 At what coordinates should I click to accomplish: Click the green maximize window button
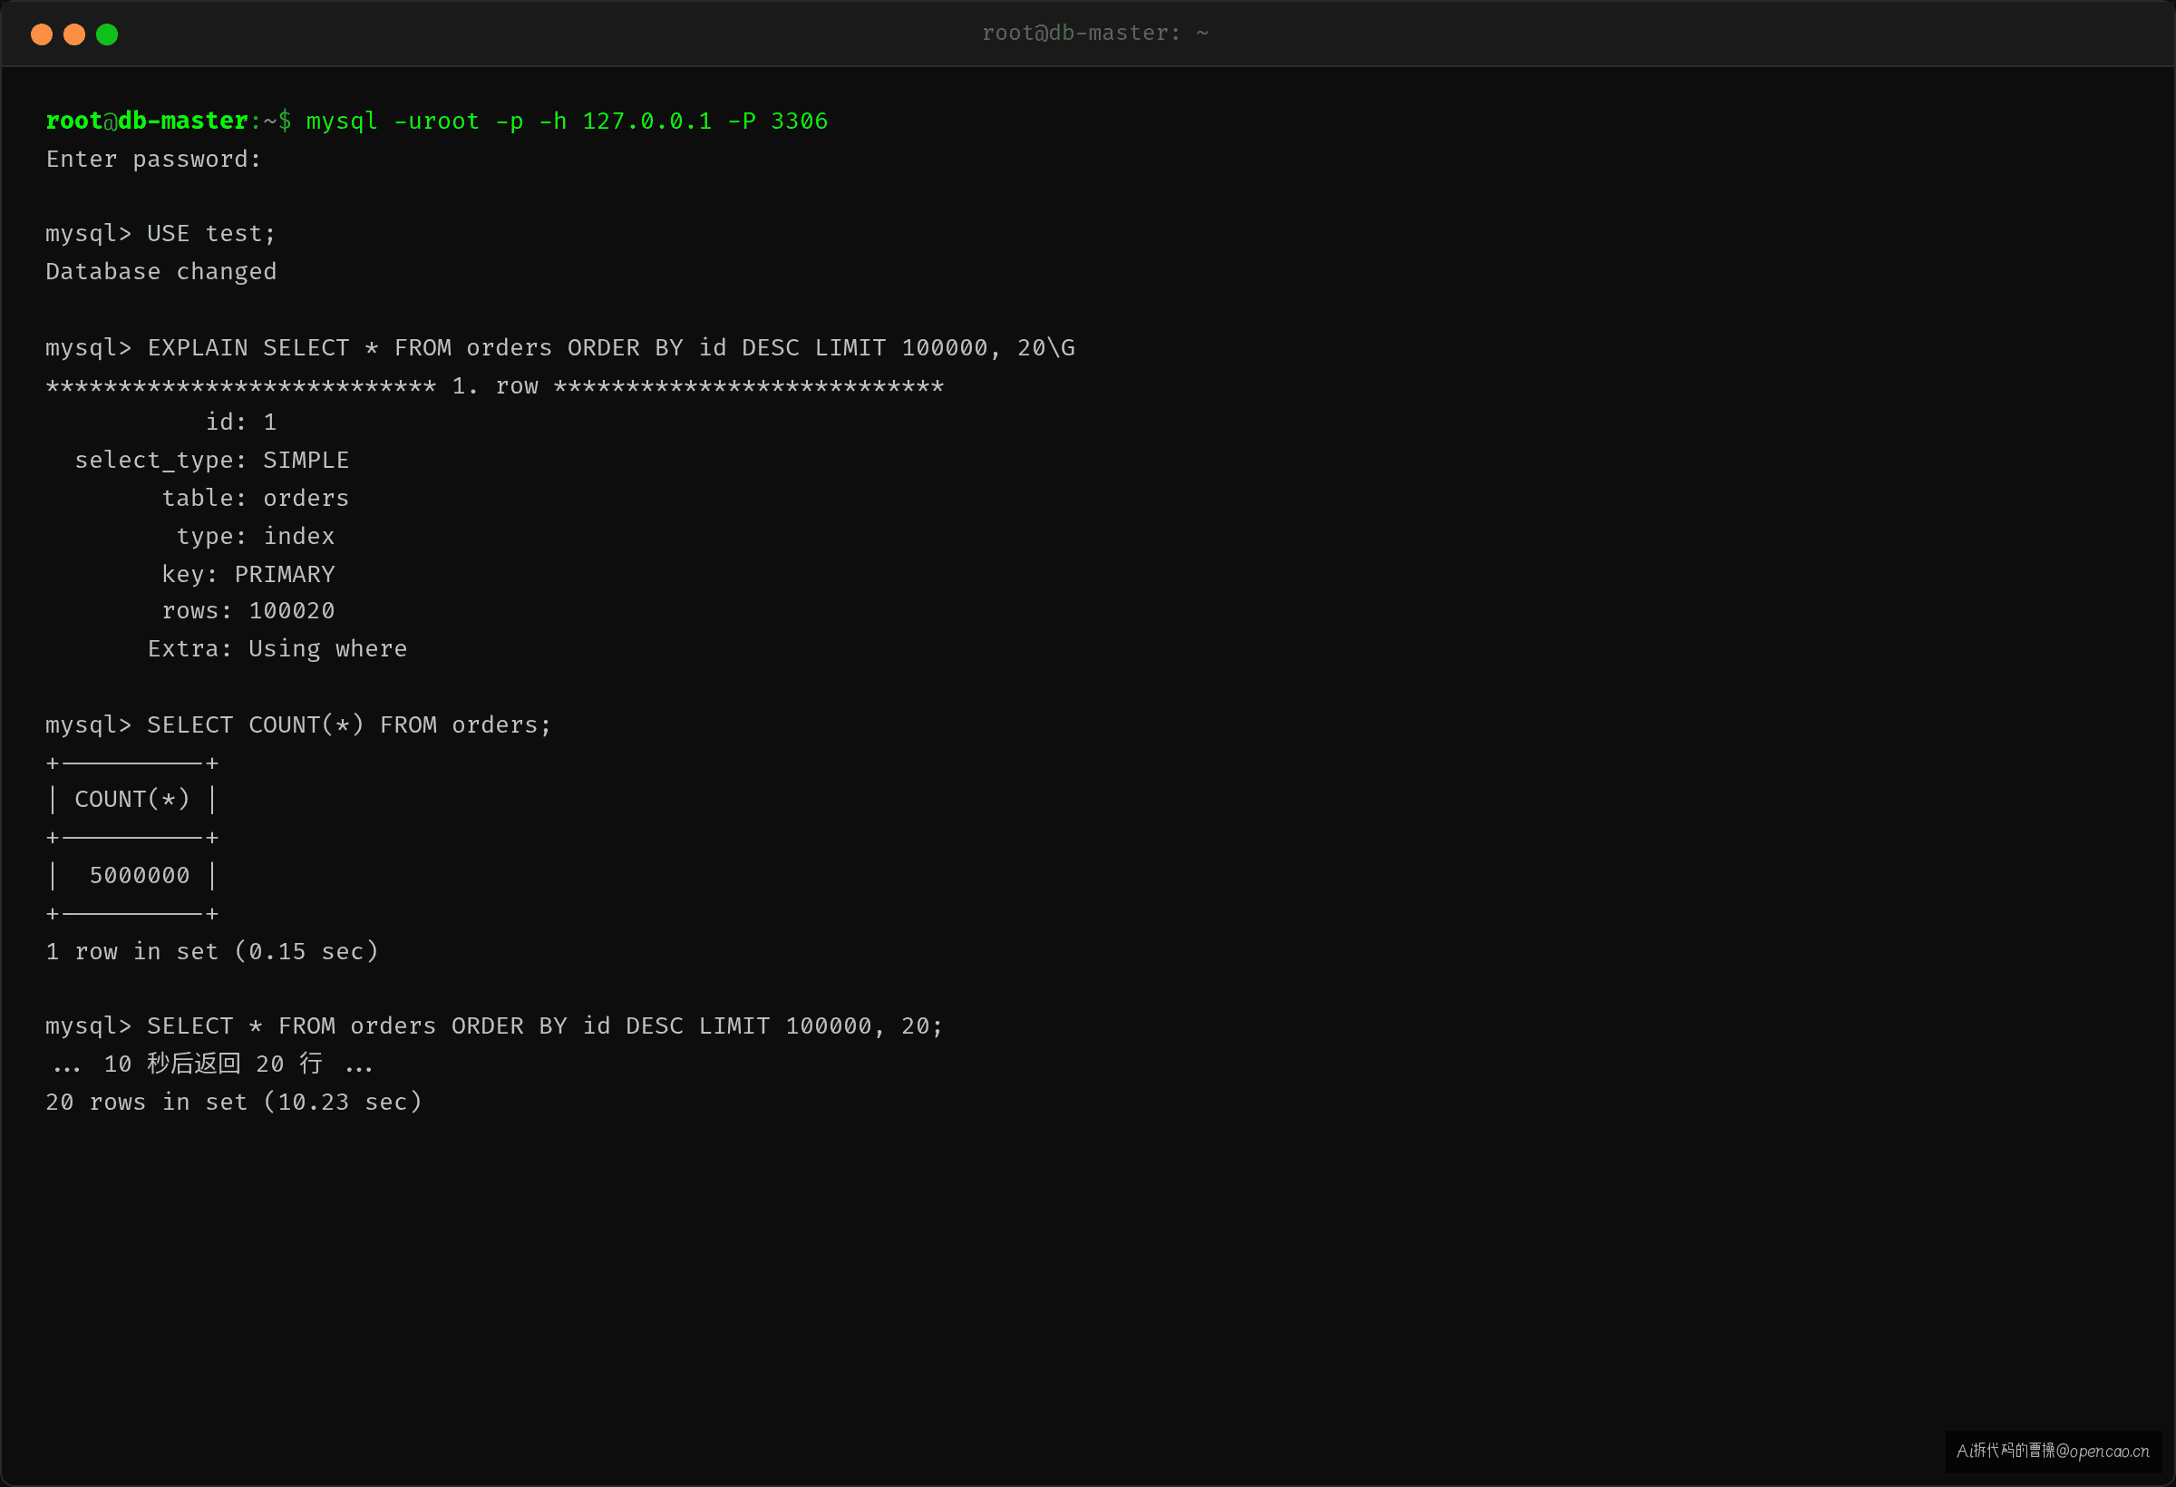[107, 34]
